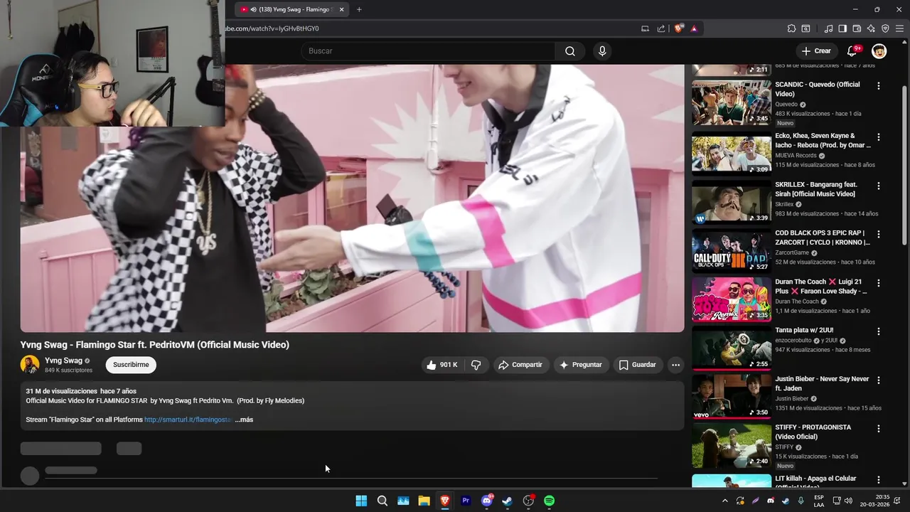Click the browser address bar URL
Screen dimensions: 910x512
[x=272, y=28]
